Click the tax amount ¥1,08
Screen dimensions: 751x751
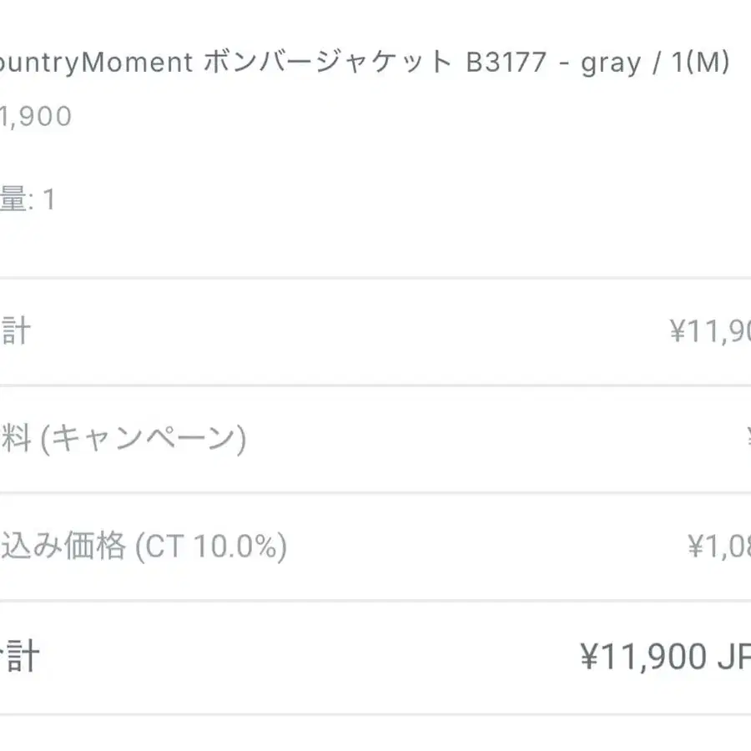tap(718, 547)
